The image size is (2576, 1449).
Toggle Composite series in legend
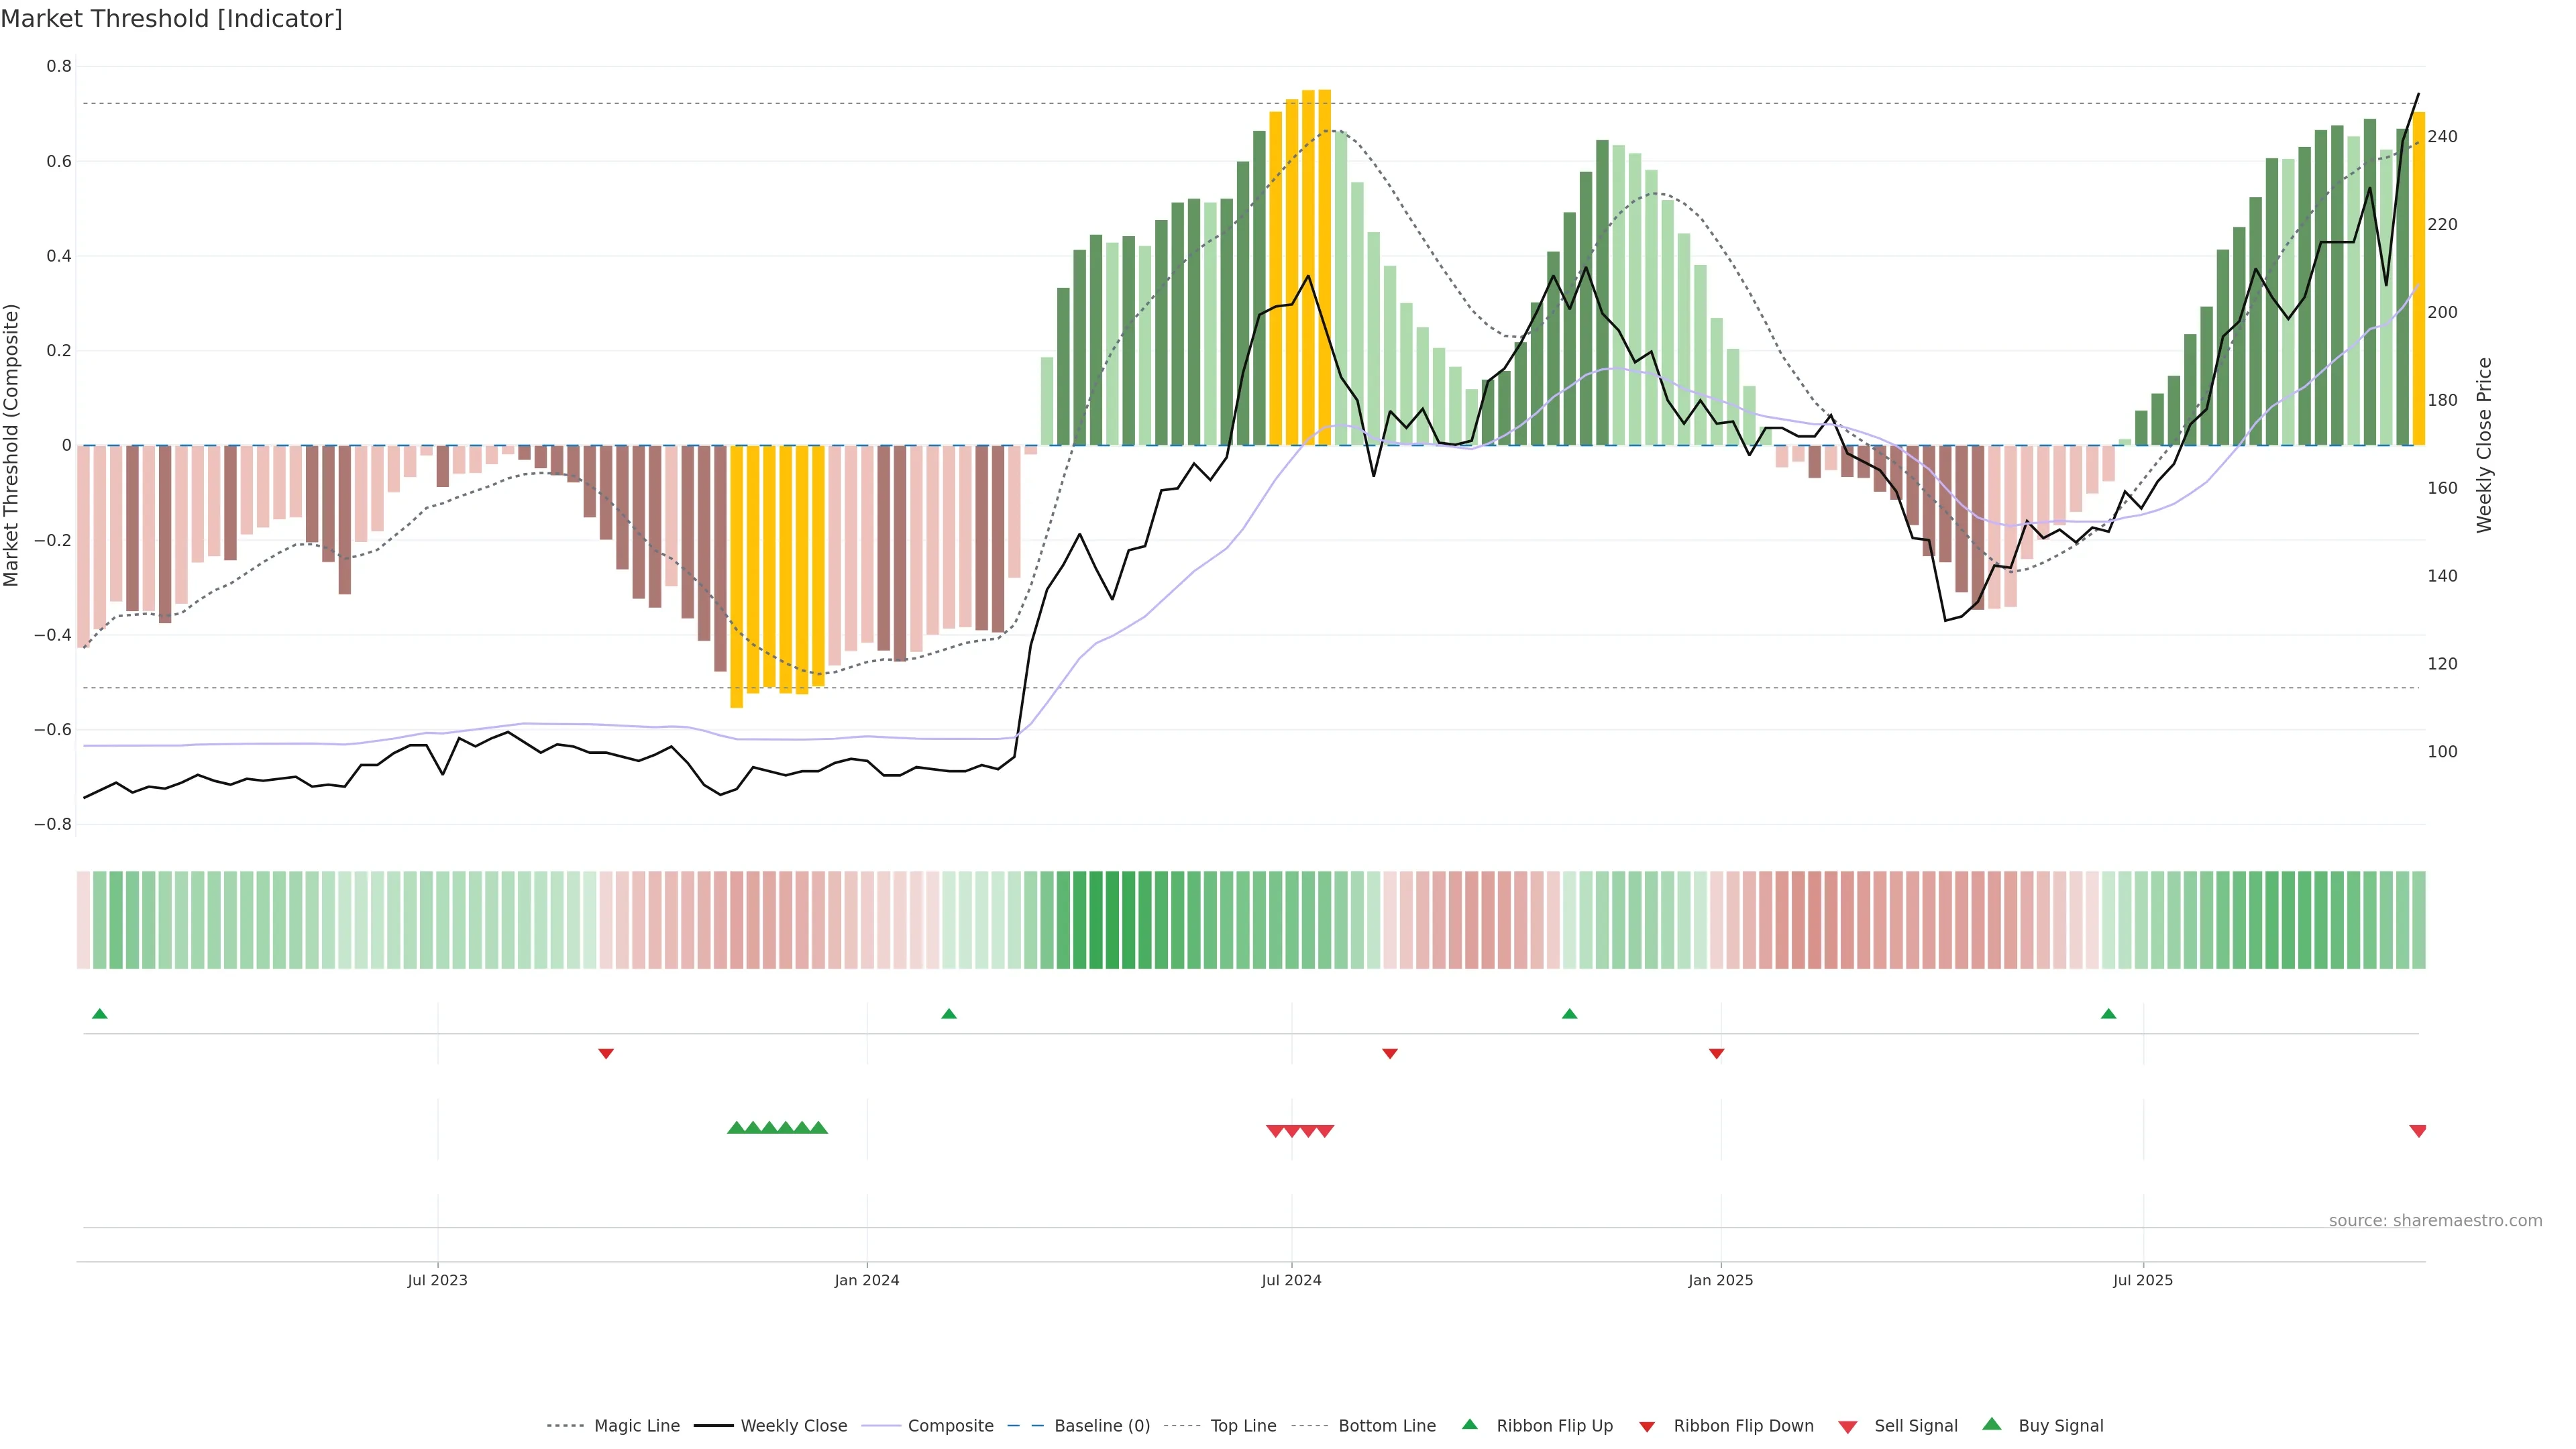(x=950, y=1426)
